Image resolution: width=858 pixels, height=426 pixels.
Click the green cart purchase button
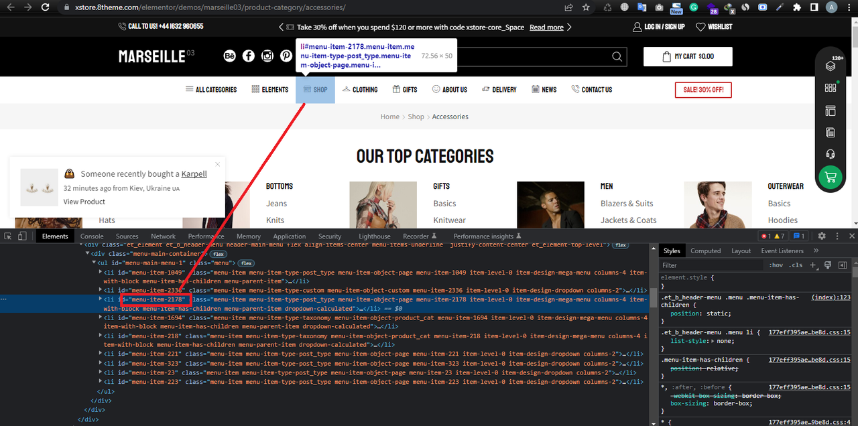pyautogui.click(x=831, y=177)
